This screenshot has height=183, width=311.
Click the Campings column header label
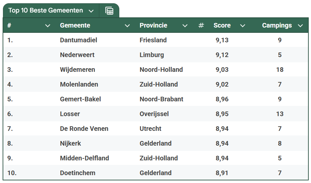(277, 25)
